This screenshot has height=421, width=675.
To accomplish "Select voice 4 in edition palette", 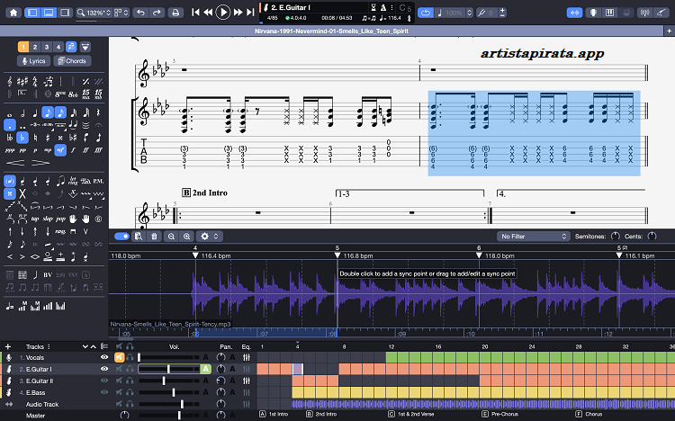I will (58, 47).
